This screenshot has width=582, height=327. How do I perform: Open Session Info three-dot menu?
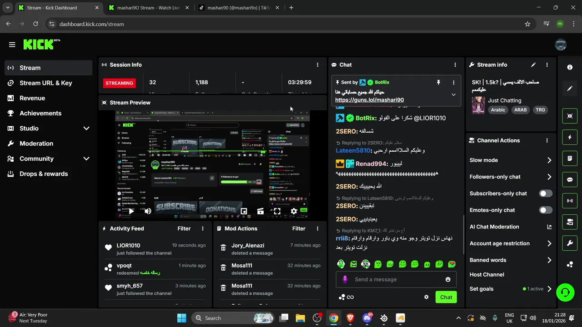[x=317, y=65]
